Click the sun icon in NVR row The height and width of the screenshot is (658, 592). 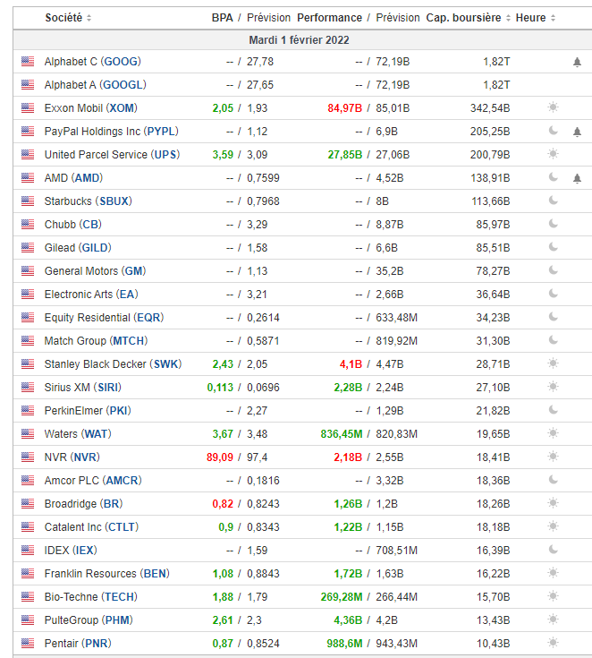coord(554,457)
